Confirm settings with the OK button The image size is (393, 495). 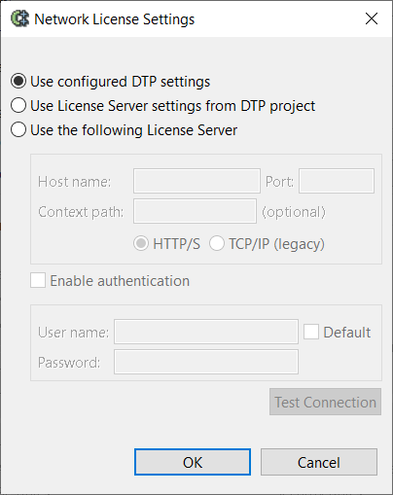pyautogui.click(x=193, y=462)
